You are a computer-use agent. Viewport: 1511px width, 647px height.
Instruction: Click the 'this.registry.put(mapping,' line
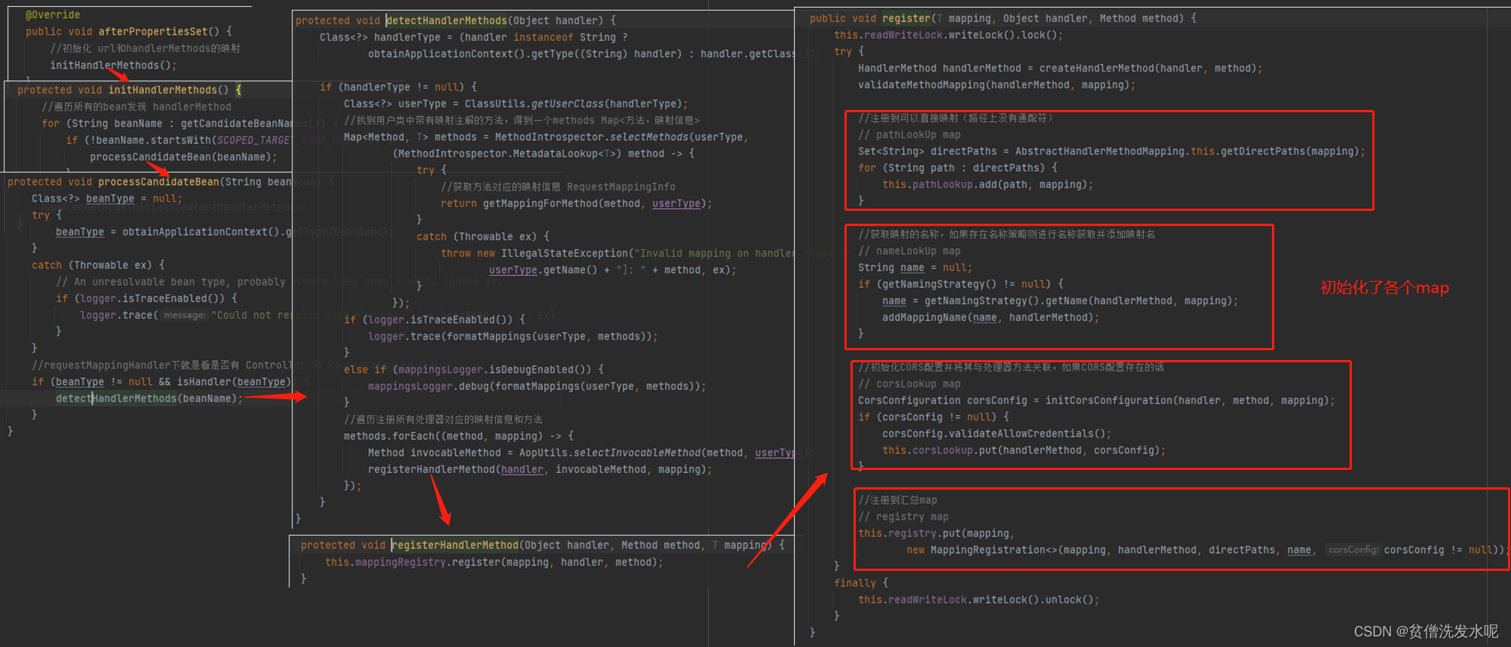coord(936,533)
